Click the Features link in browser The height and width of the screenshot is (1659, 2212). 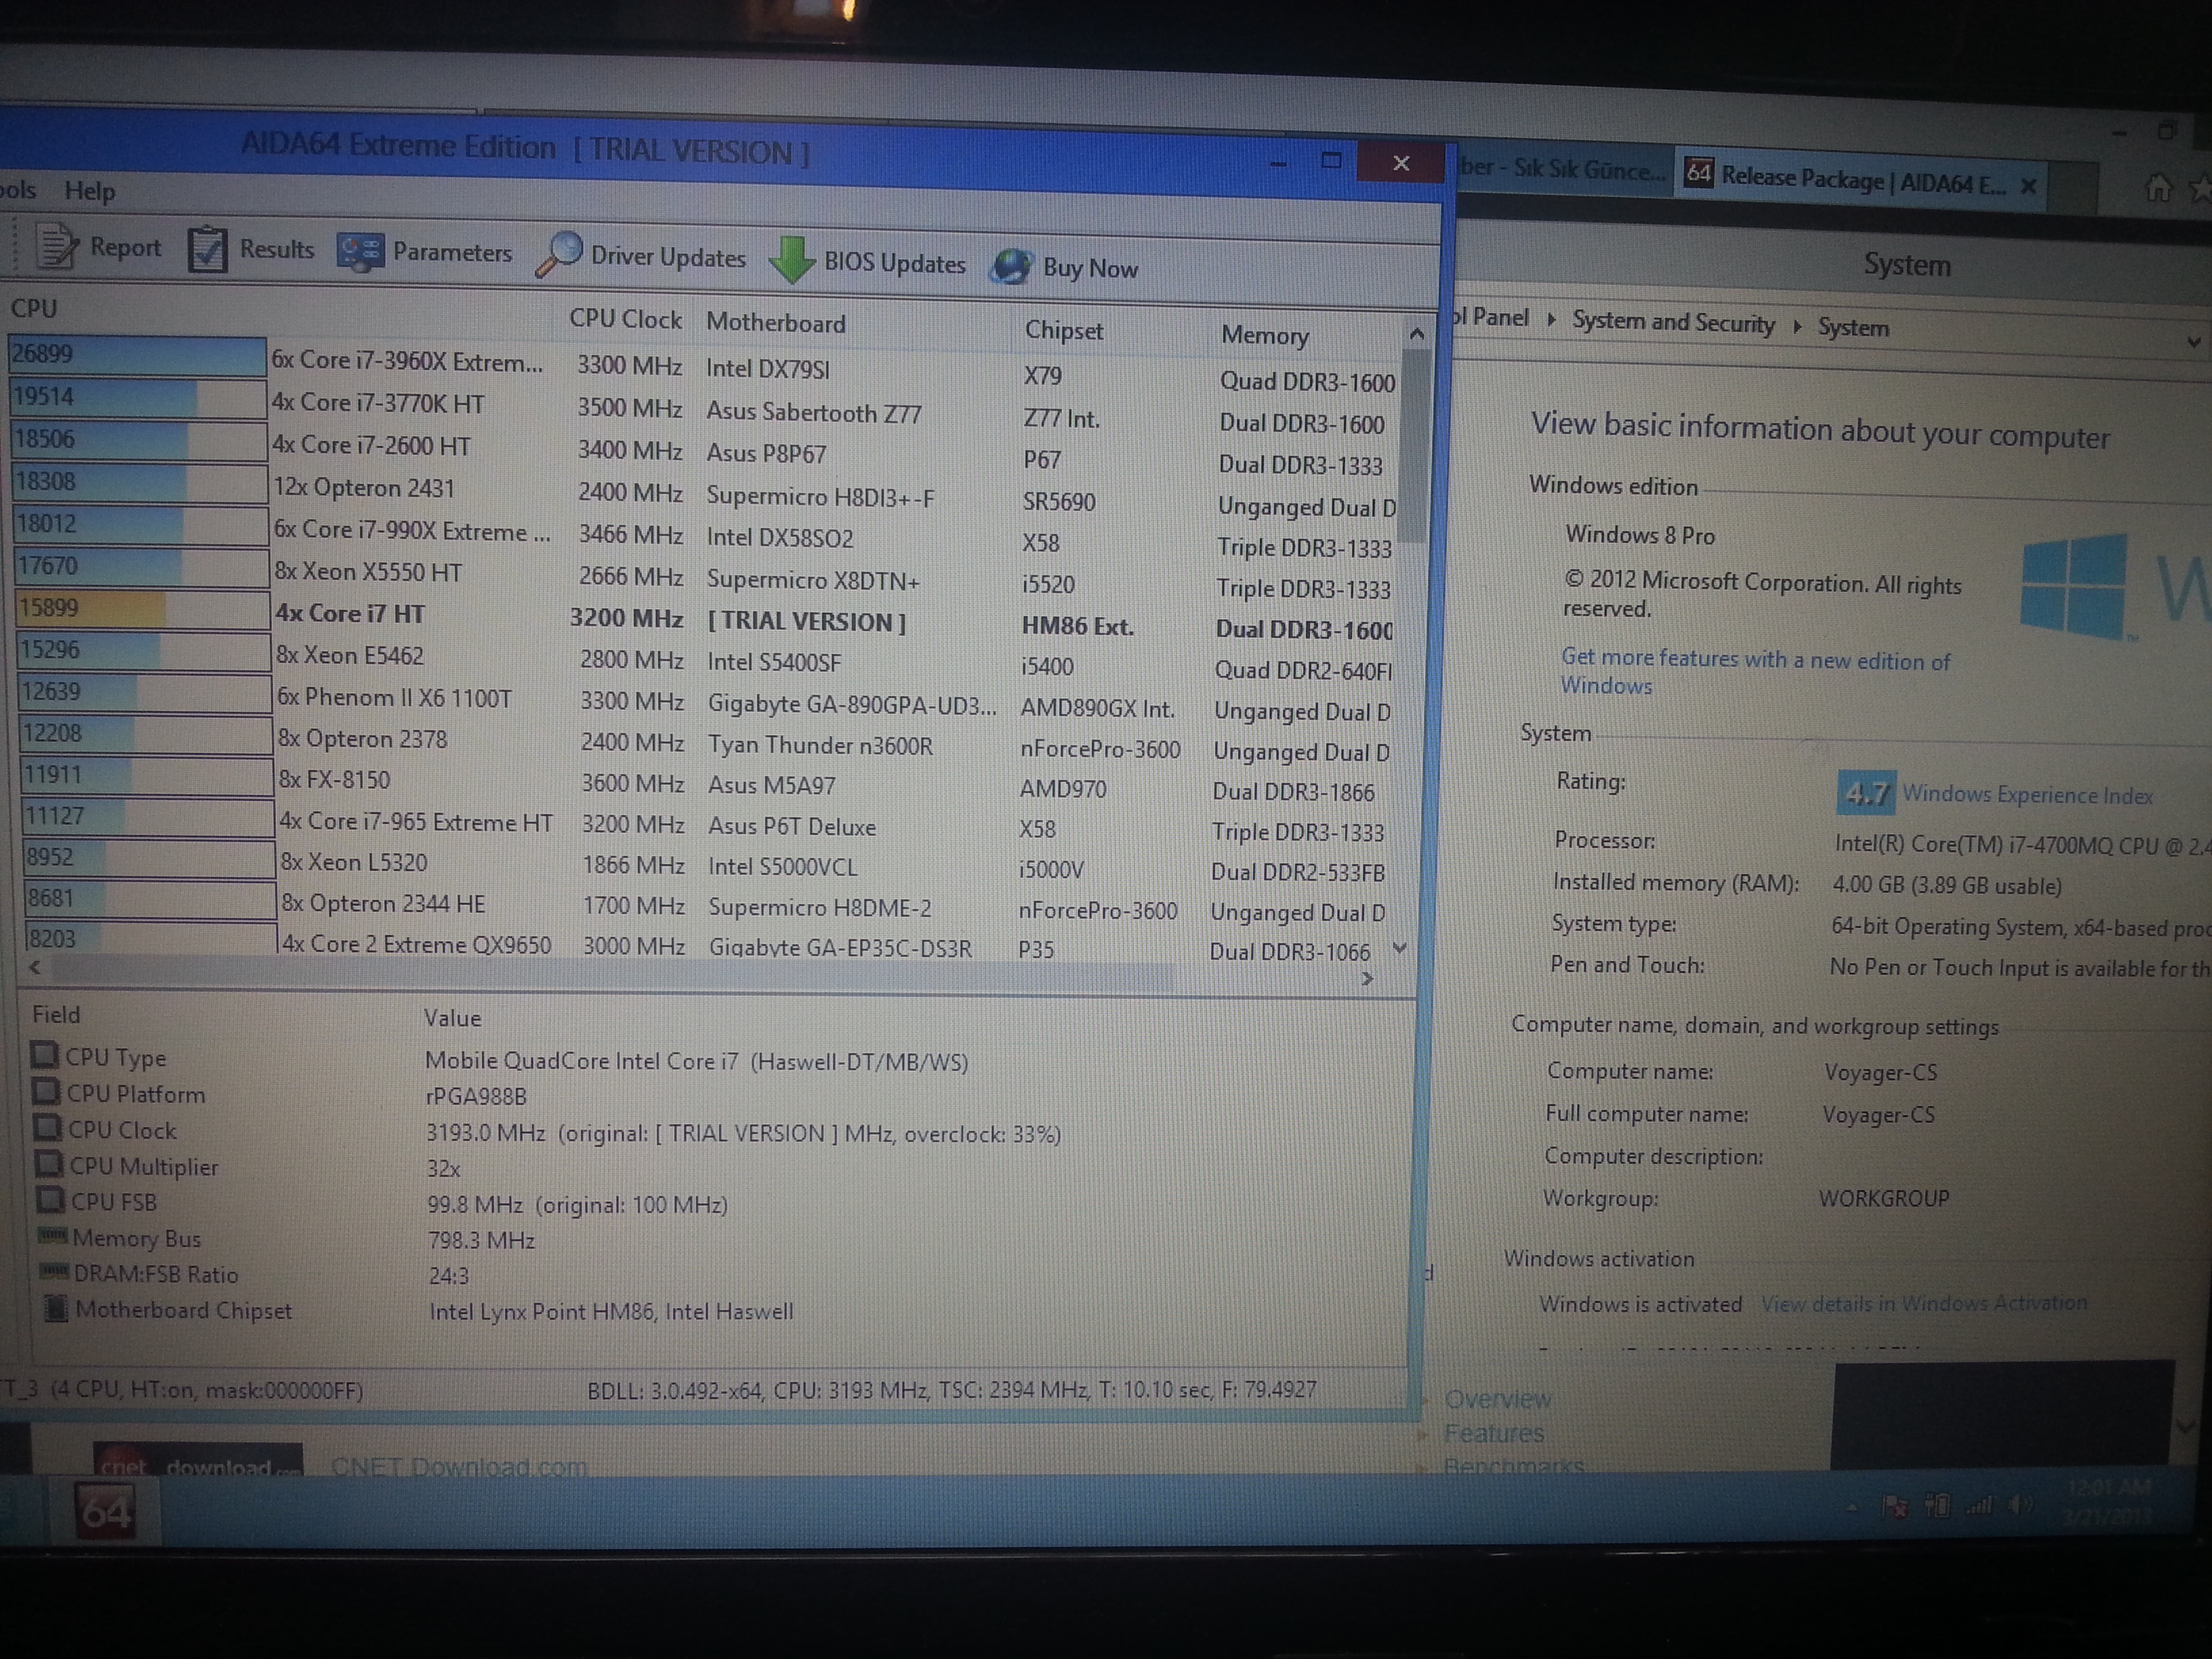(1493, 1433)
